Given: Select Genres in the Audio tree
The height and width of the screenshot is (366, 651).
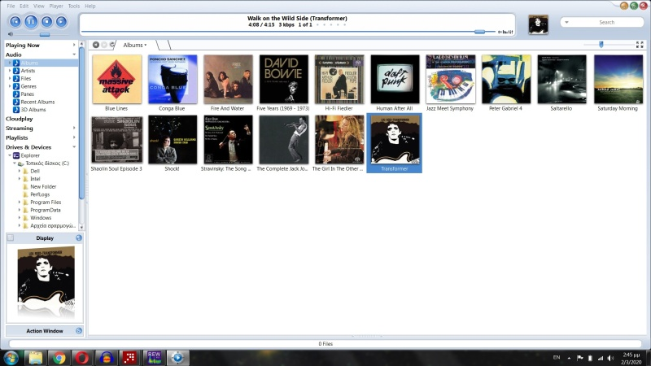Looking at the screenshot, I should 28,86.
